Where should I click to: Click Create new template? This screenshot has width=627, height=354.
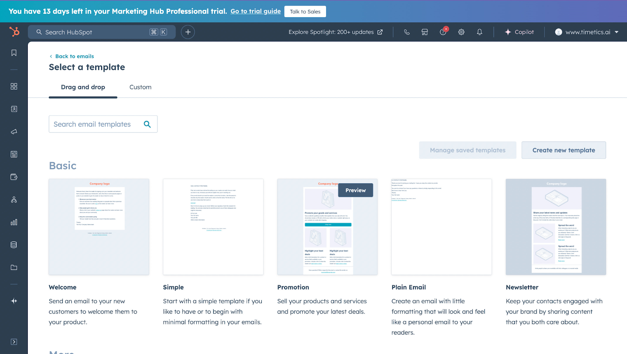click(564, 150)
